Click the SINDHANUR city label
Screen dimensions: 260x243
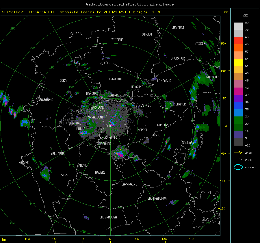click(x=178, y=104)
